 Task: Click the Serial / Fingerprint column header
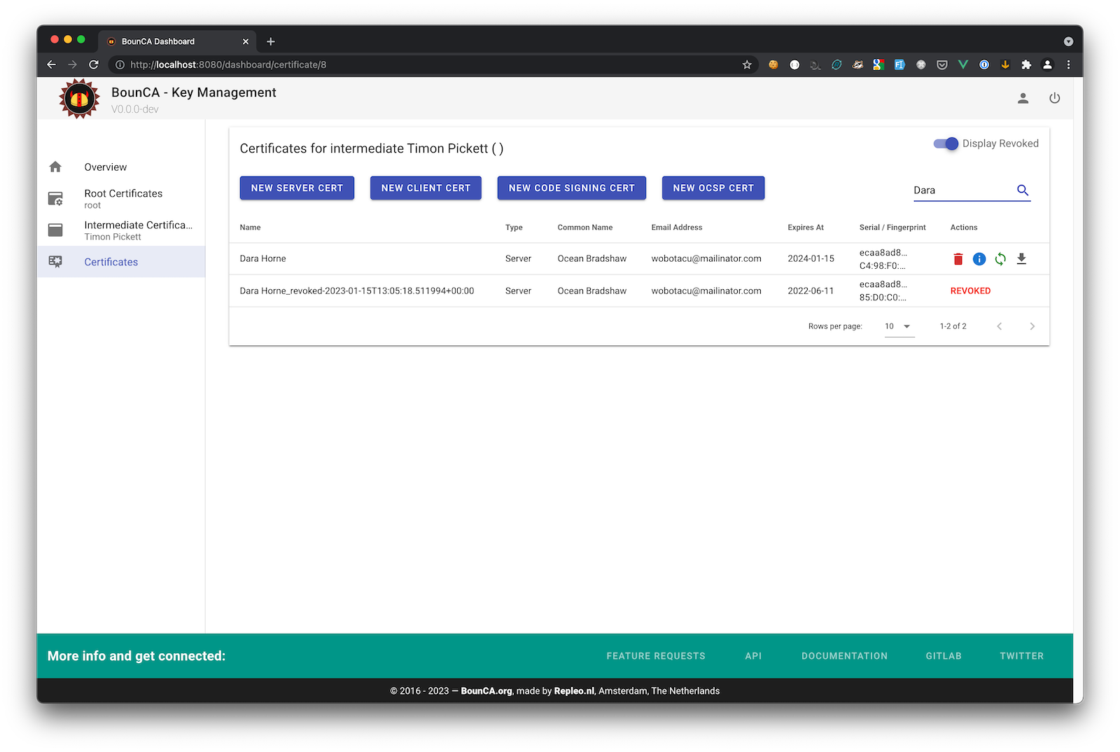coord(892,228)
